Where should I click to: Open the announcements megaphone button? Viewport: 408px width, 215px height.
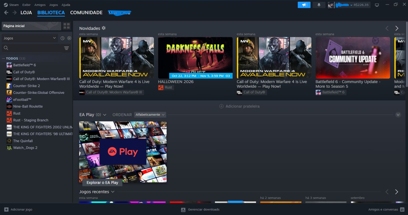[304, 5]
